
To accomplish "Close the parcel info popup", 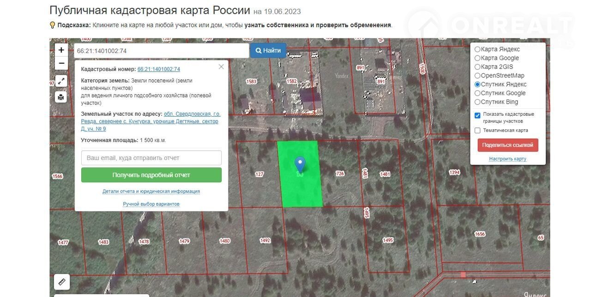I will click(x=221, y=67).
